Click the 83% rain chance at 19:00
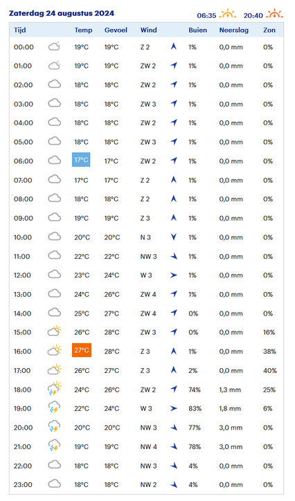Image resolution: width=295 pixels, height=501 pixels. (195, 409)
